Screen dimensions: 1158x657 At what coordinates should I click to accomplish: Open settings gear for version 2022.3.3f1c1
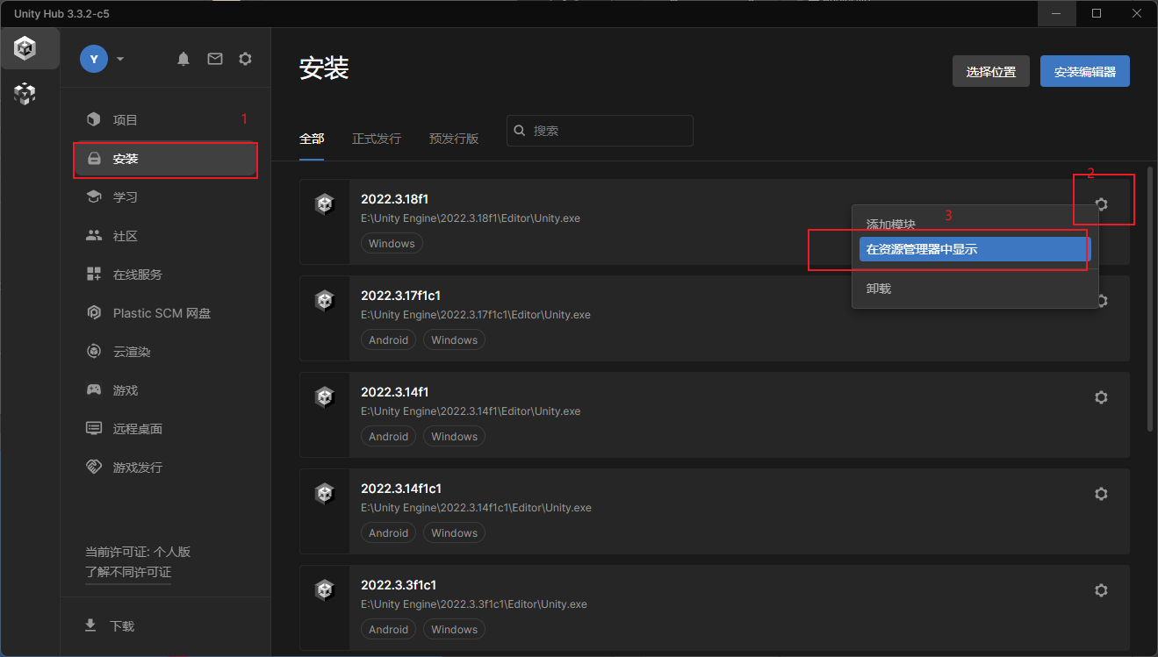(1101, 589)
